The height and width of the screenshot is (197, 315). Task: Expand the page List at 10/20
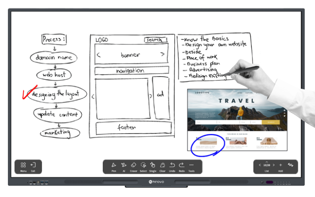[266, 165]
